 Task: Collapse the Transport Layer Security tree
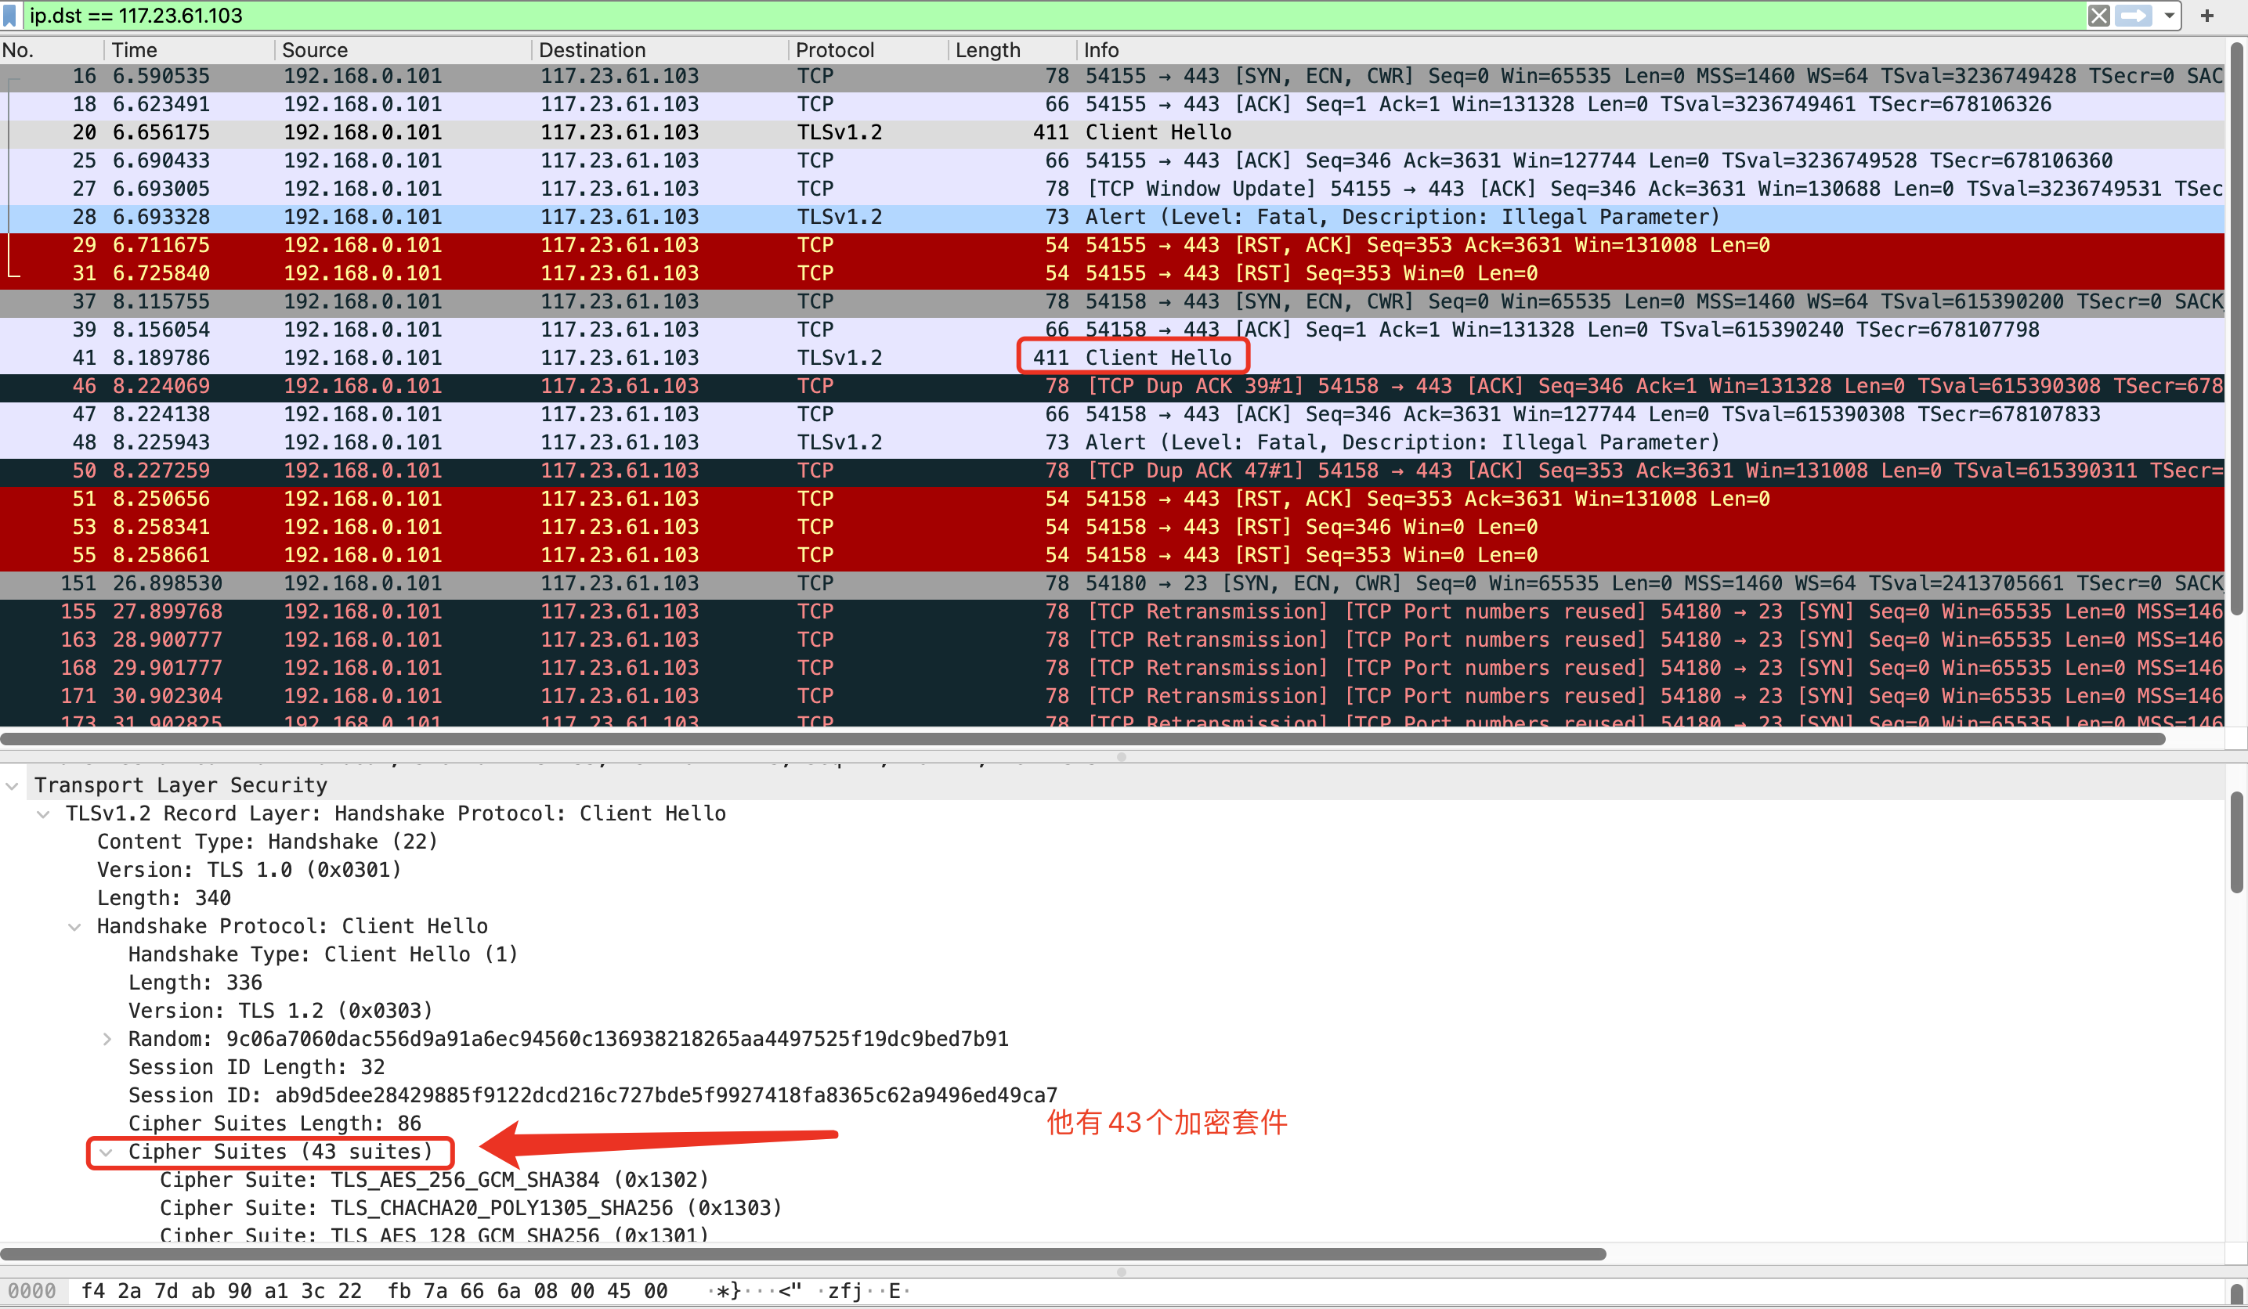[13, 785]
